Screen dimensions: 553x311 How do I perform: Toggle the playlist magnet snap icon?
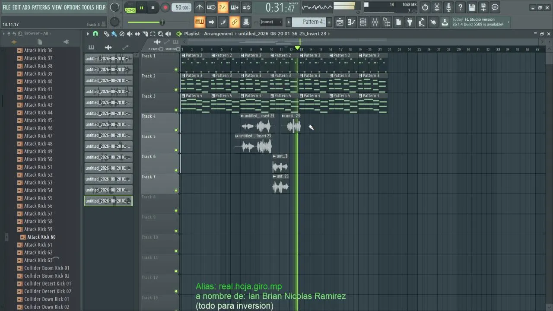(x=95, y=34)
